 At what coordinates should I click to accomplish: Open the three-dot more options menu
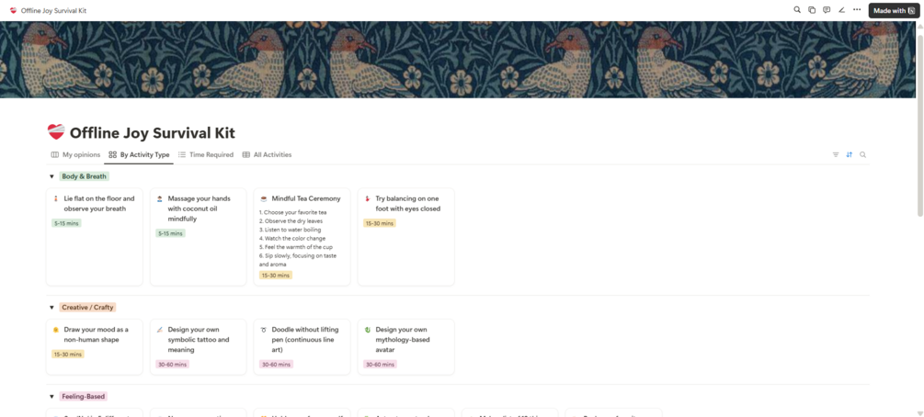tap(857, 10)
